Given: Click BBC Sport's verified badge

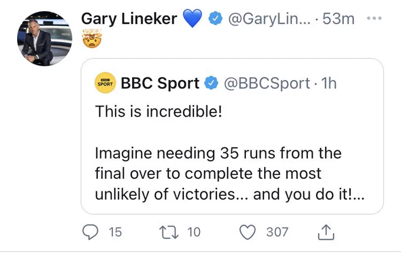Looking at the screenshot, I should pyautogui.click(x=211, y=83).
